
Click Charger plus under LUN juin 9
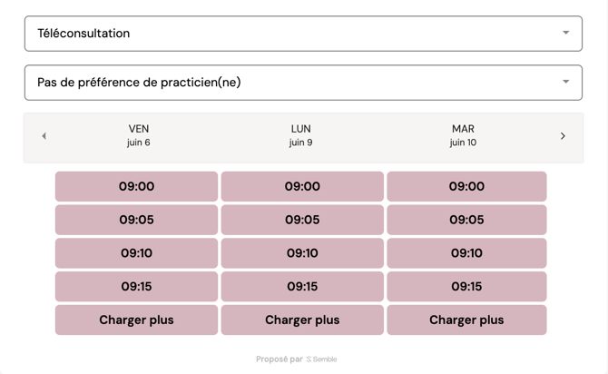click(302, 320)
